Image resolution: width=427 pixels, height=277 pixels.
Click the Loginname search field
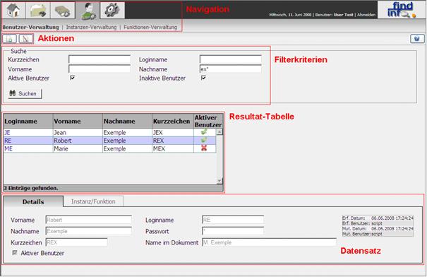(230, 59)
